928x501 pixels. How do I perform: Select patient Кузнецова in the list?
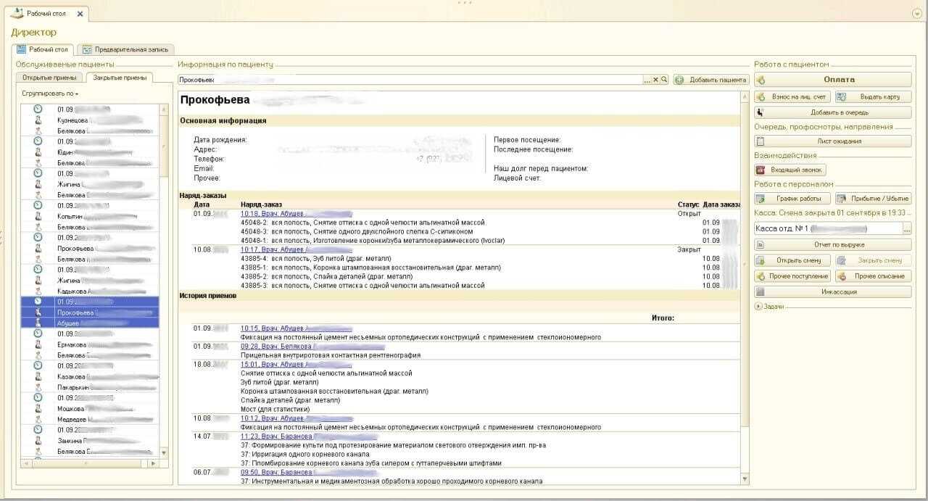[72, 120]
